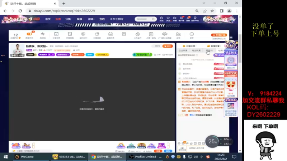Reload the Douyu page
The image size is (287, 161).
[x=20, y=11]
